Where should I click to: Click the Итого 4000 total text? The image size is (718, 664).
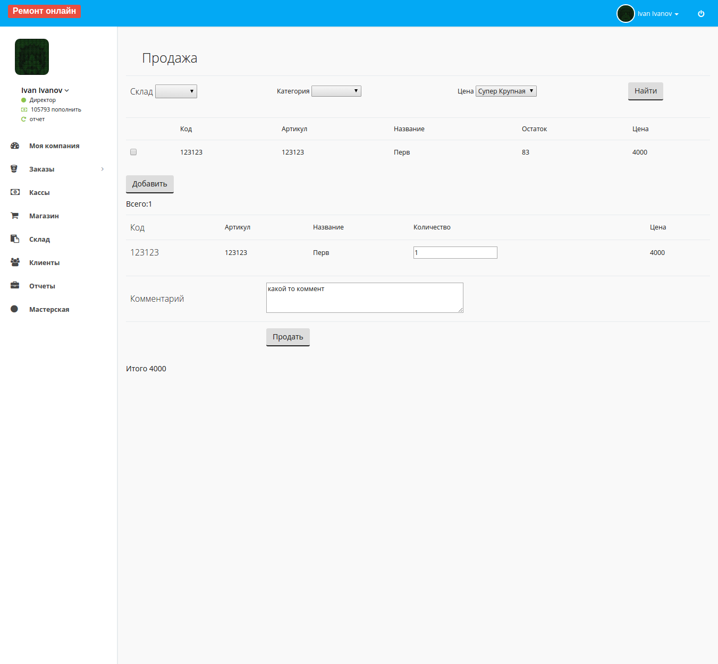click(x=146, y=369)
